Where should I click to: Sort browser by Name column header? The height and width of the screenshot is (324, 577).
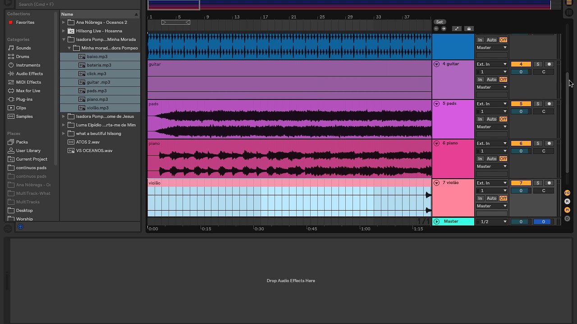(100, 14)
